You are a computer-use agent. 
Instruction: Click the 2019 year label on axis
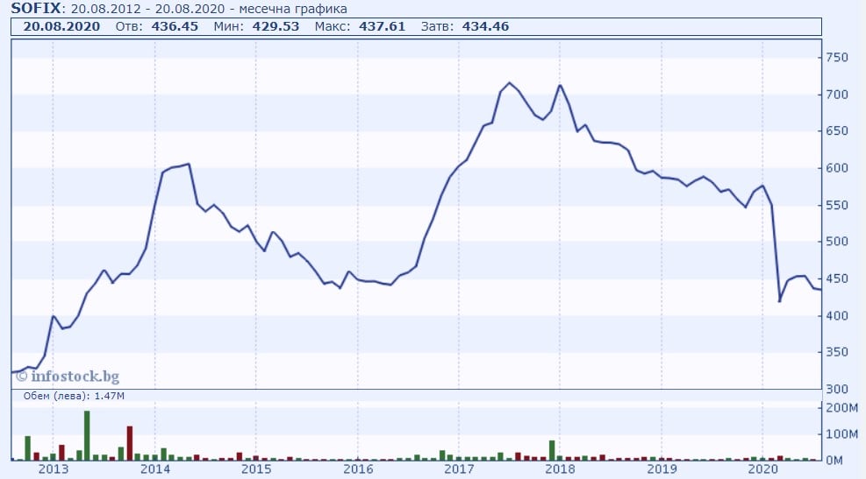pyautogui.click(x=662, y=469)
